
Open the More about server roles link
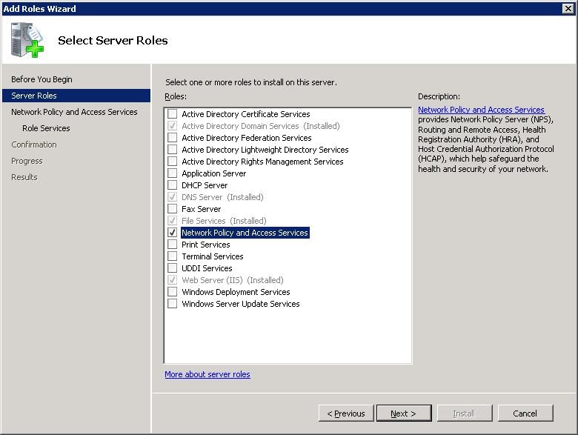pyautogui.click(x=207, y=374)
